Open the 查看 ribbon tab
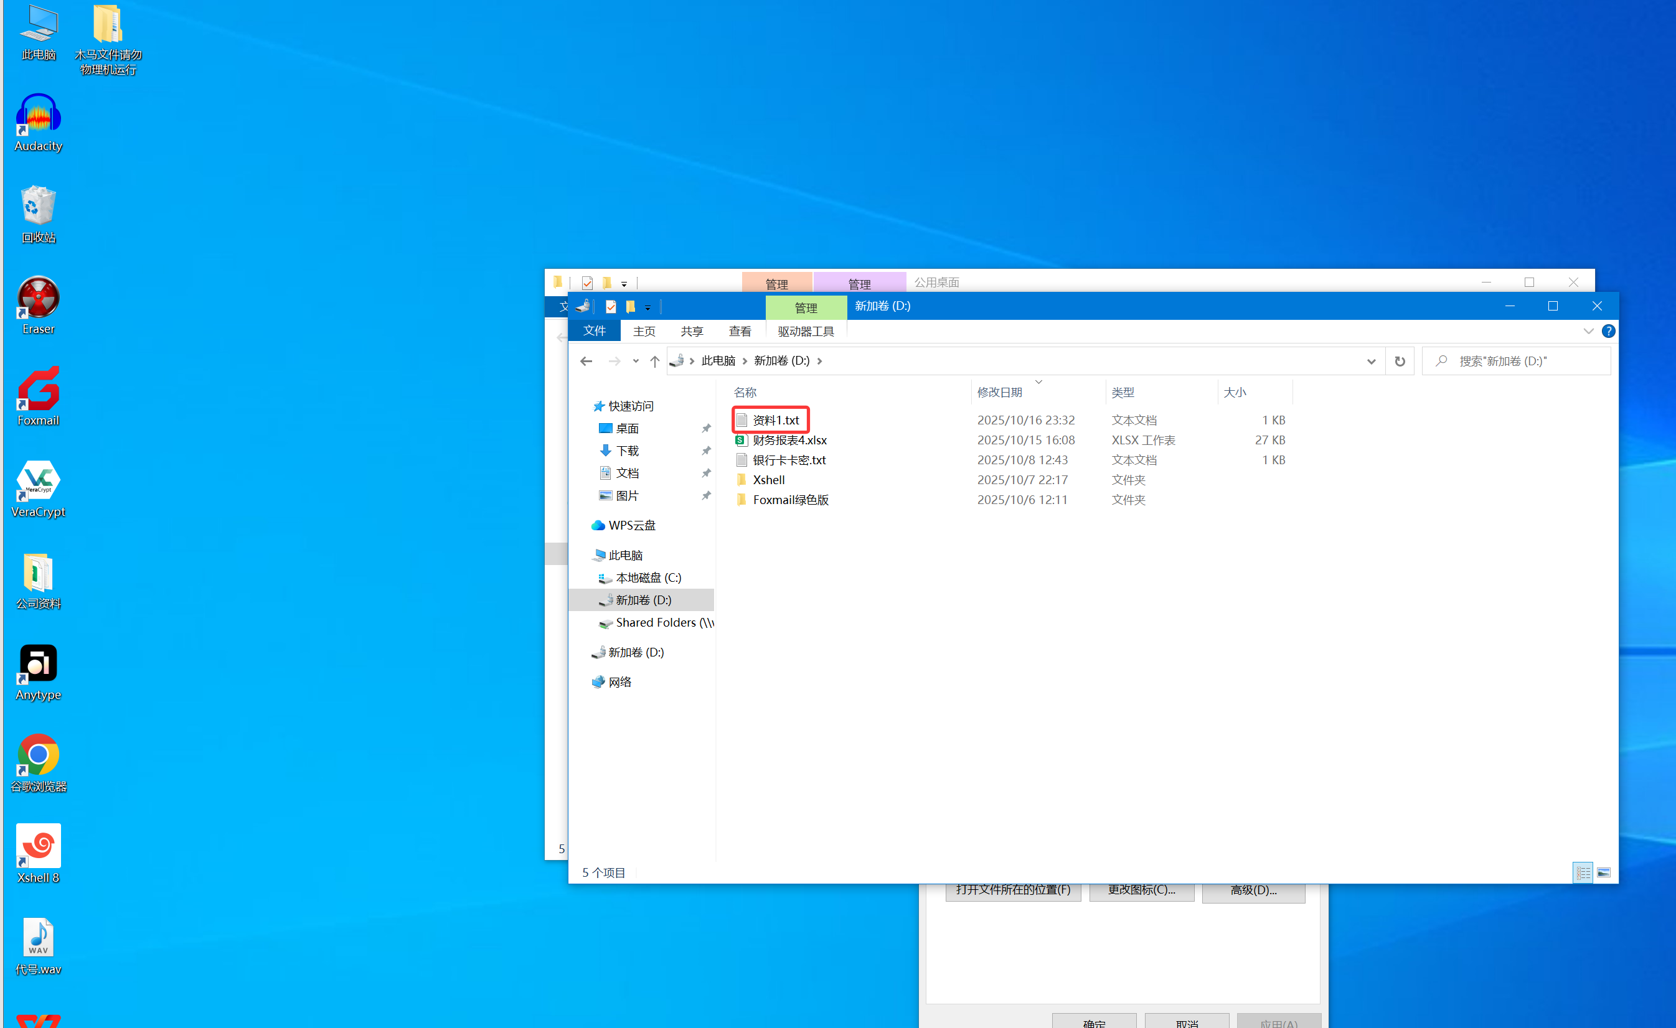The image size is (1676, 1028). [740, 331]
